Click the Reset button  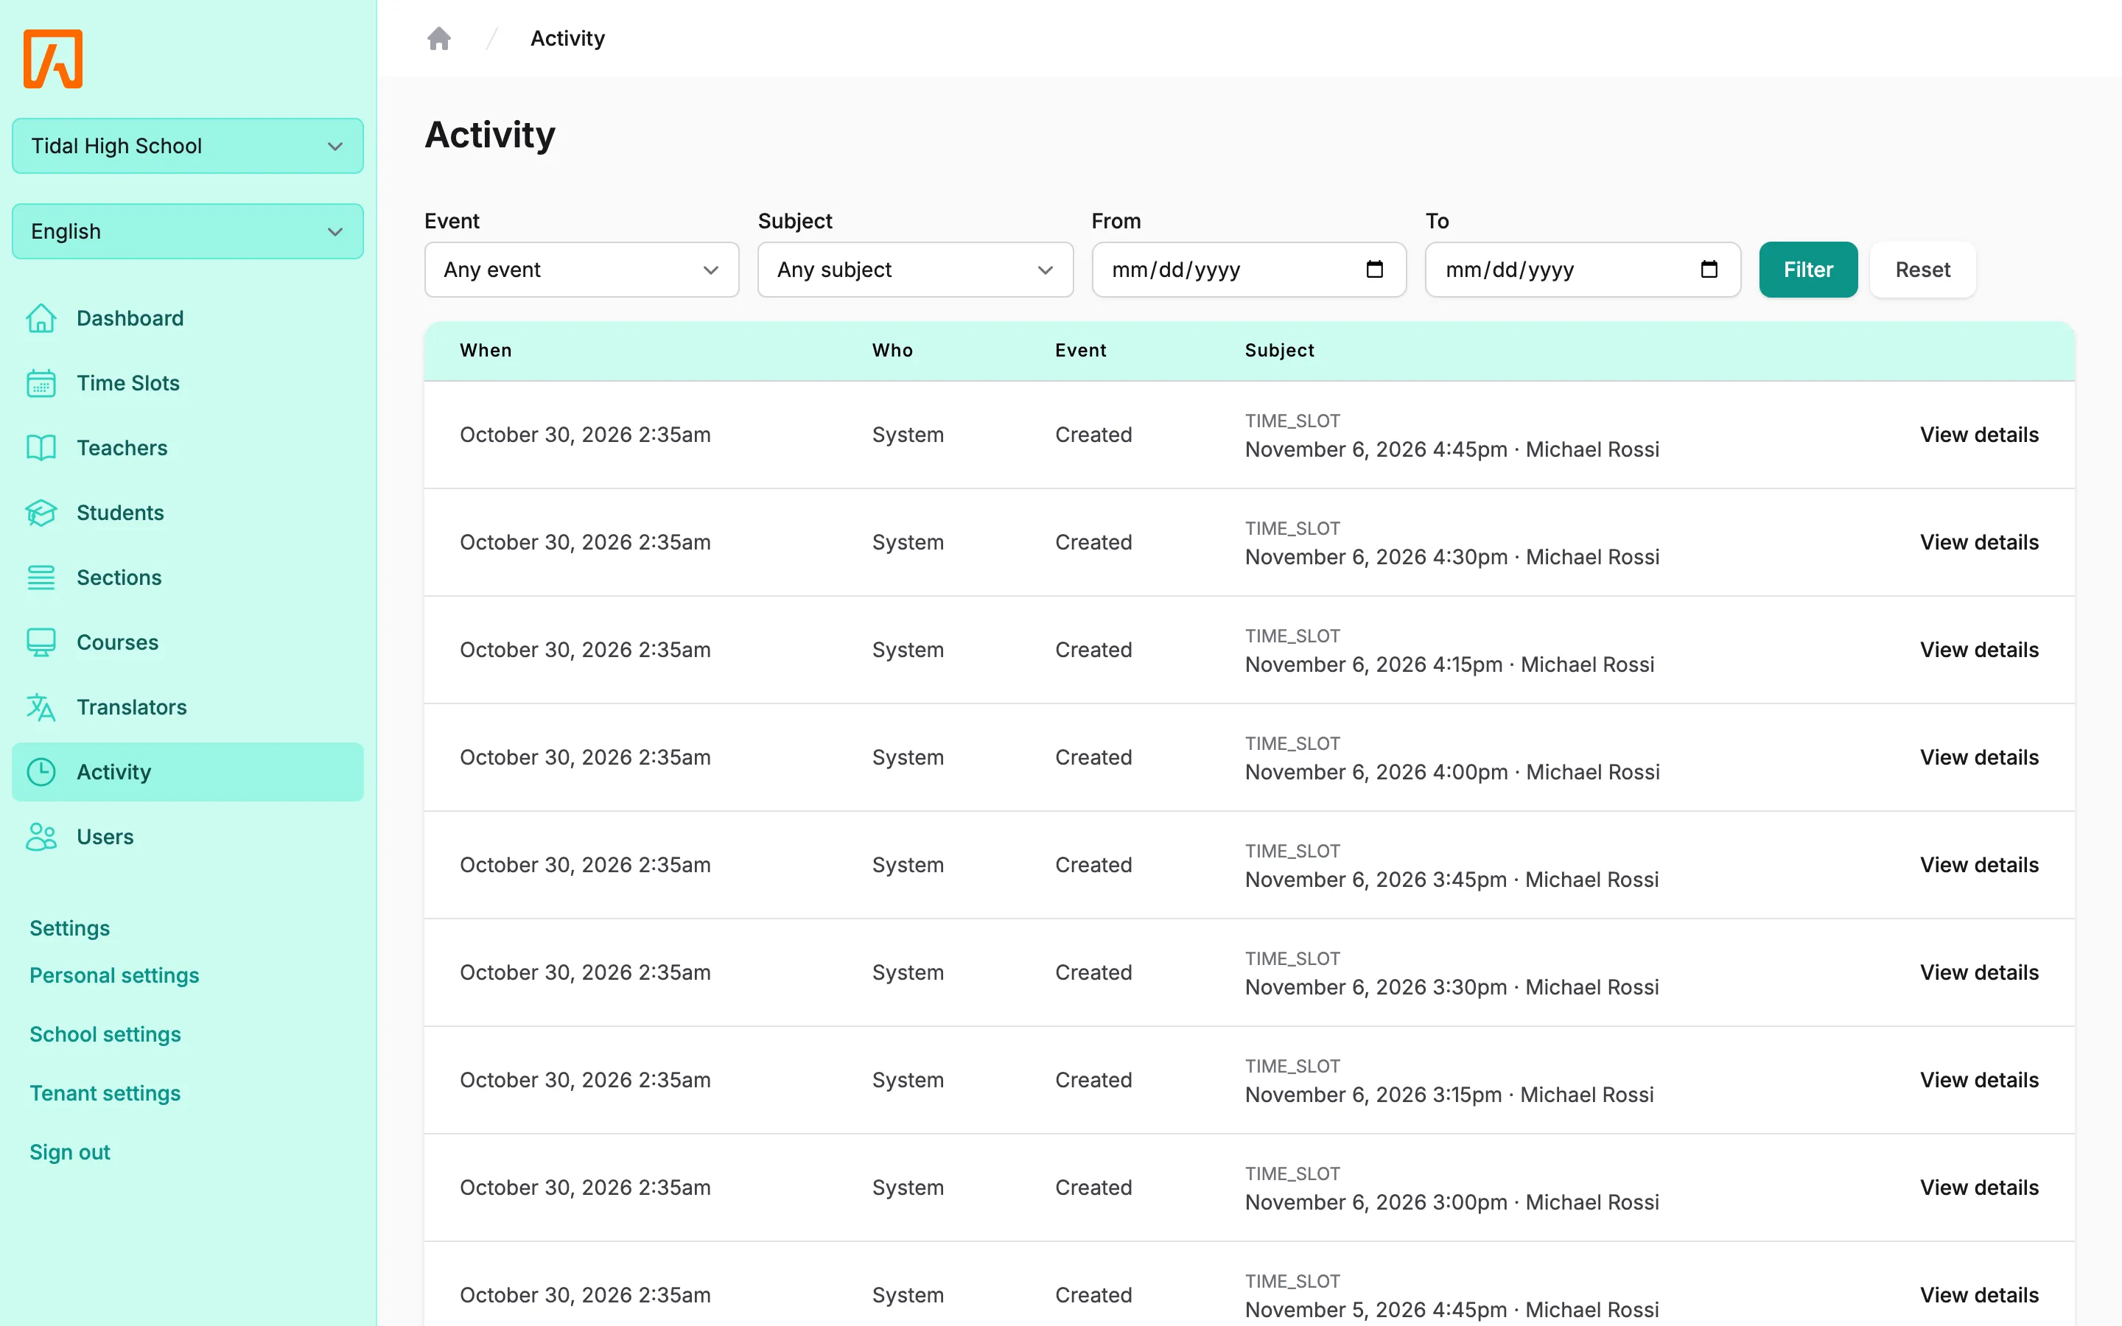tap(1922, 269)
